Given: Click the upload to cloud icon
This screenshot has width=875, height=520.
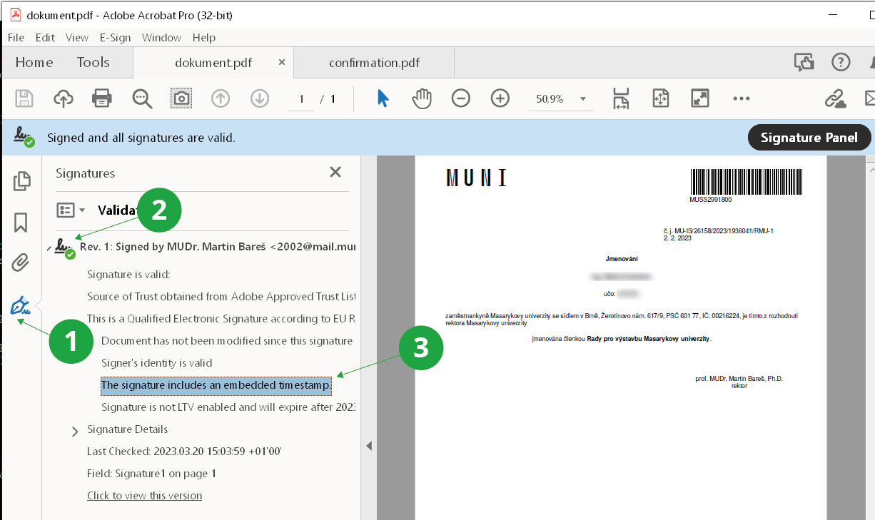Looking at the screenshot, I should [64, 98].
